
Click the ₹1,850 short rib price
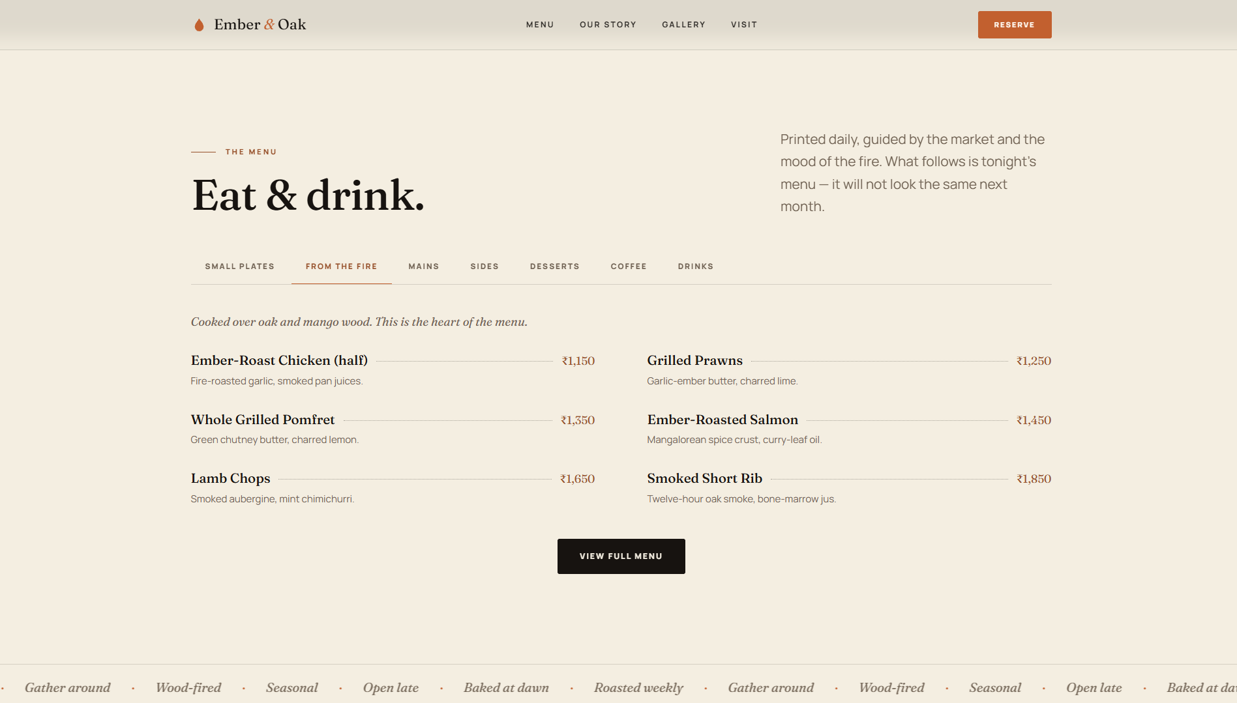[x=1034, y=479]
